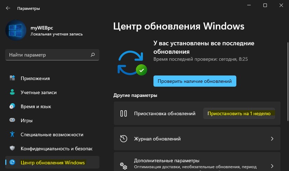289x171 pixels.
Task: Click the Время и язык globe-clock icon
Action: pos(12,106)
